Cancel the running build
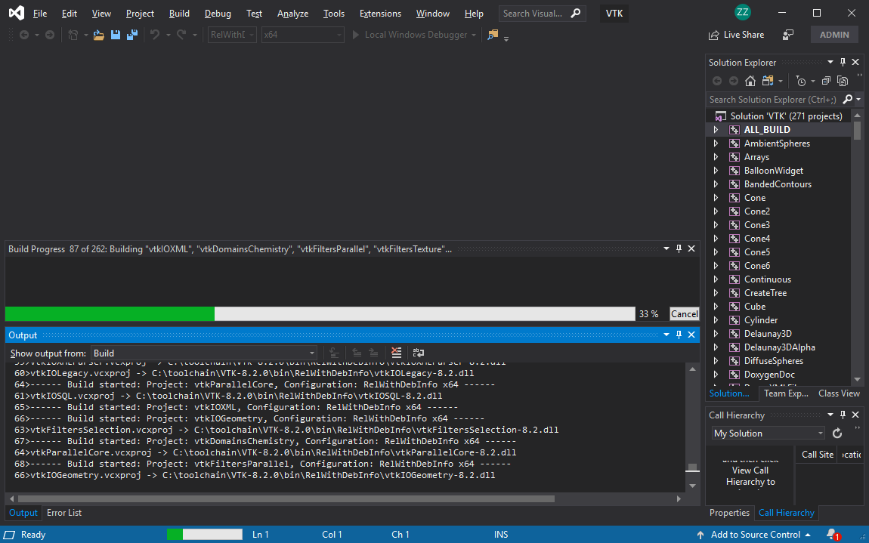The width and height of the screenshot is (869, 543). pyautogui.click(x=685, y=313)
